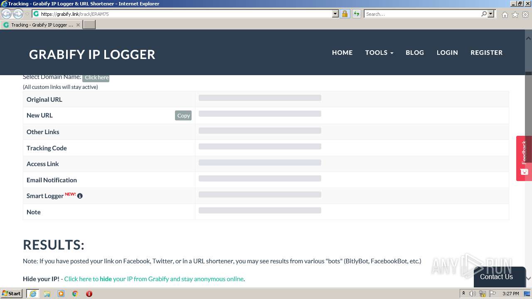532x299 pixels.
Task: Click the IE Search box
Action: pyautogui.click(x=422, y=14)
